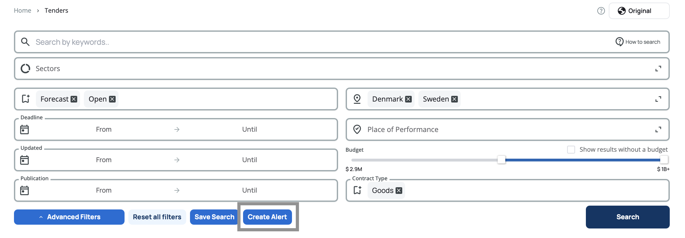Click the help question mark icon
The width and height of the screenshot is (685, 238).
pos(601,11)
